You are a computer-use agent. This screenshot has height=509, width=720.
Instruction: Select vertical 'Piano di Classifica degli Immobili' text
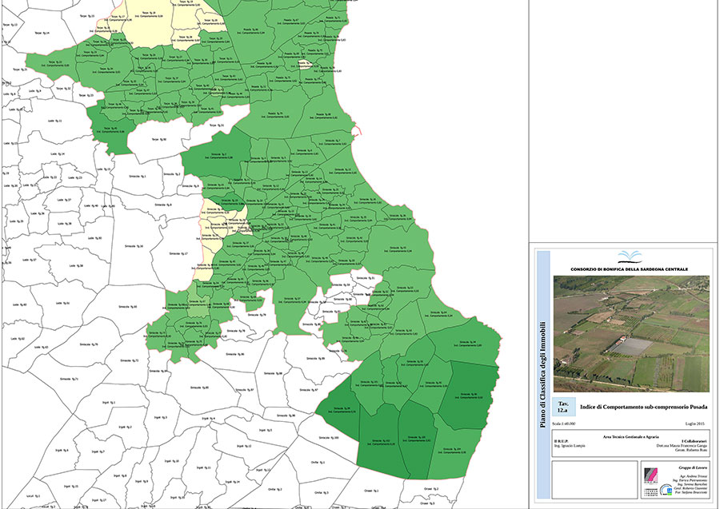point(542,375)
